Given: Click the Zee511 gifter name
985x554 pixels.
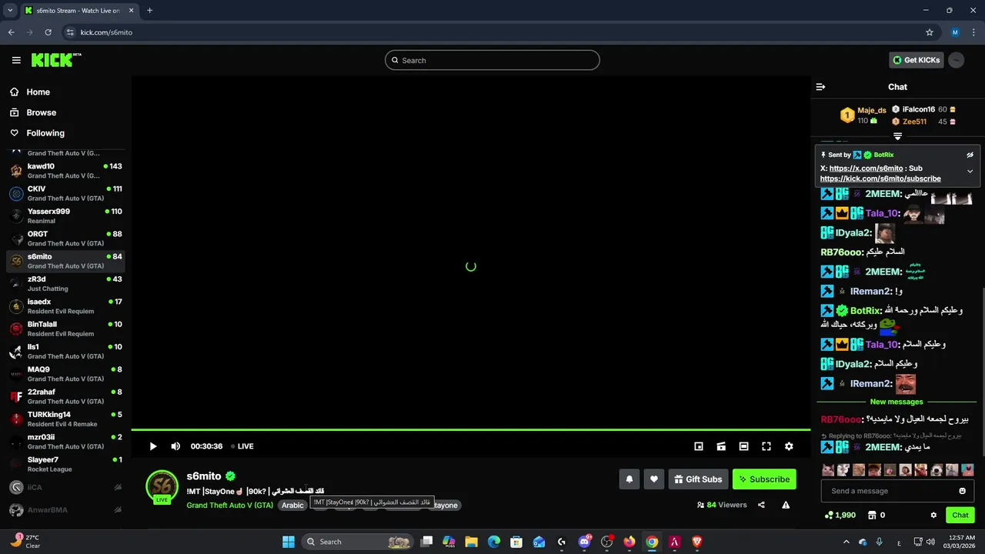Looking at the screenshot, I should click(x=914, y=122).
